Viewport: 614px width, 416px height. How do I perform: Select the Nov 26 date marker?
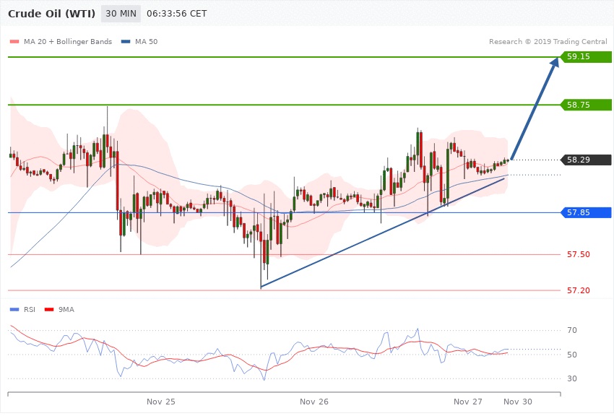click(x=314, y=401)
